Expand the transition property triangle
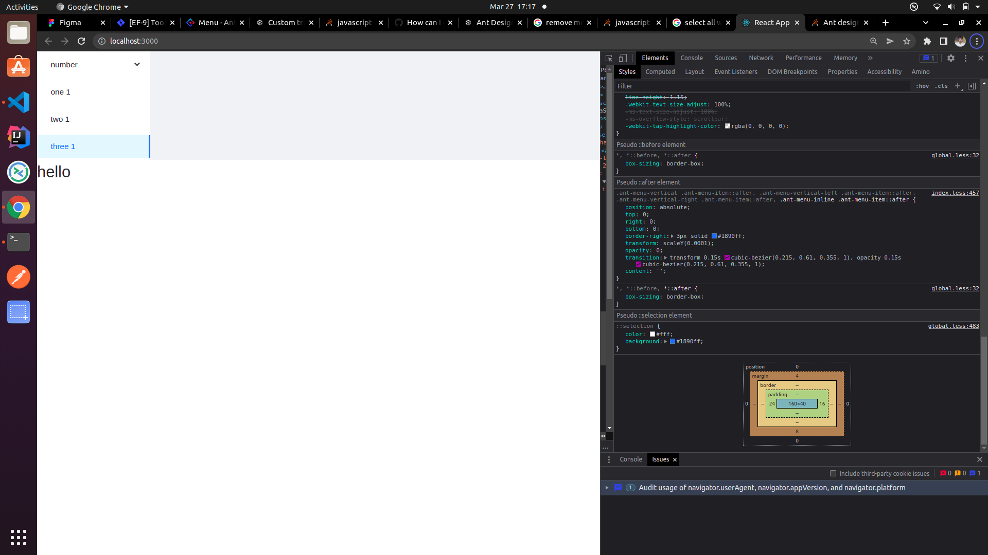This screenshot has width=988, height=555. [x=665, y=258]
